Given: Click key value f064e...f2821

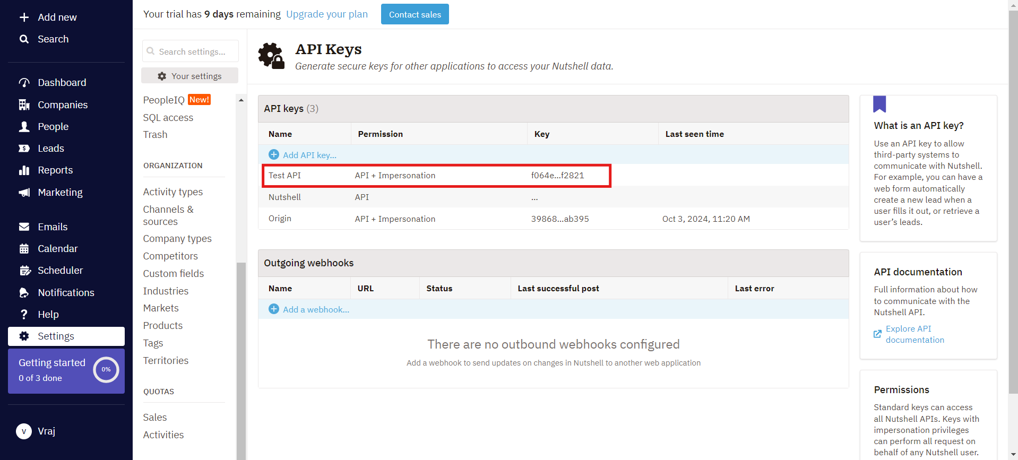Looking at the screenshot, I should click(557, 176).
